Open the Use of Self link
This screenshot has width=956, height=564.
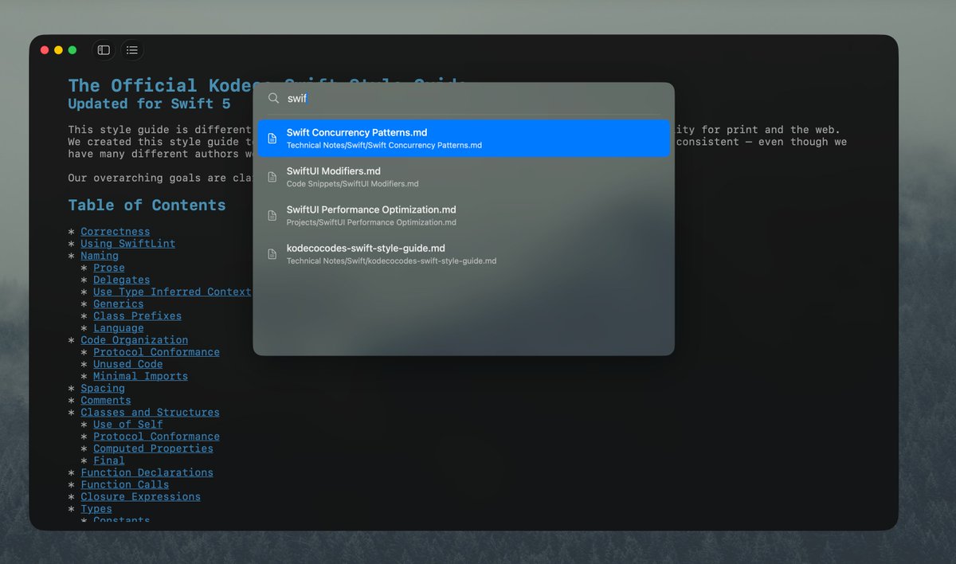click(x=127, y=425)
